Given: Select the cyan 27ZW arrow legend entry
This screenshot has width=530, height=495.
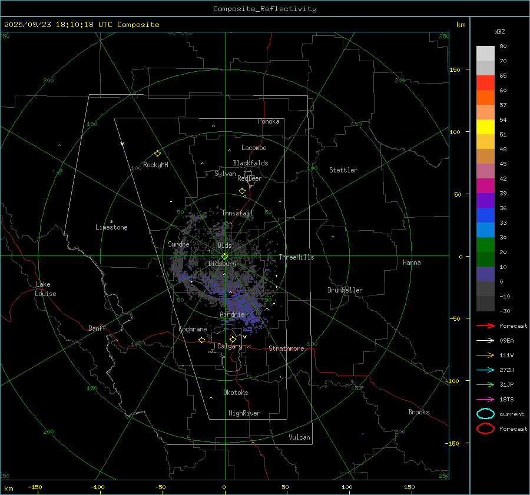Looking at the screenshot, I should [x=485, y=370].
